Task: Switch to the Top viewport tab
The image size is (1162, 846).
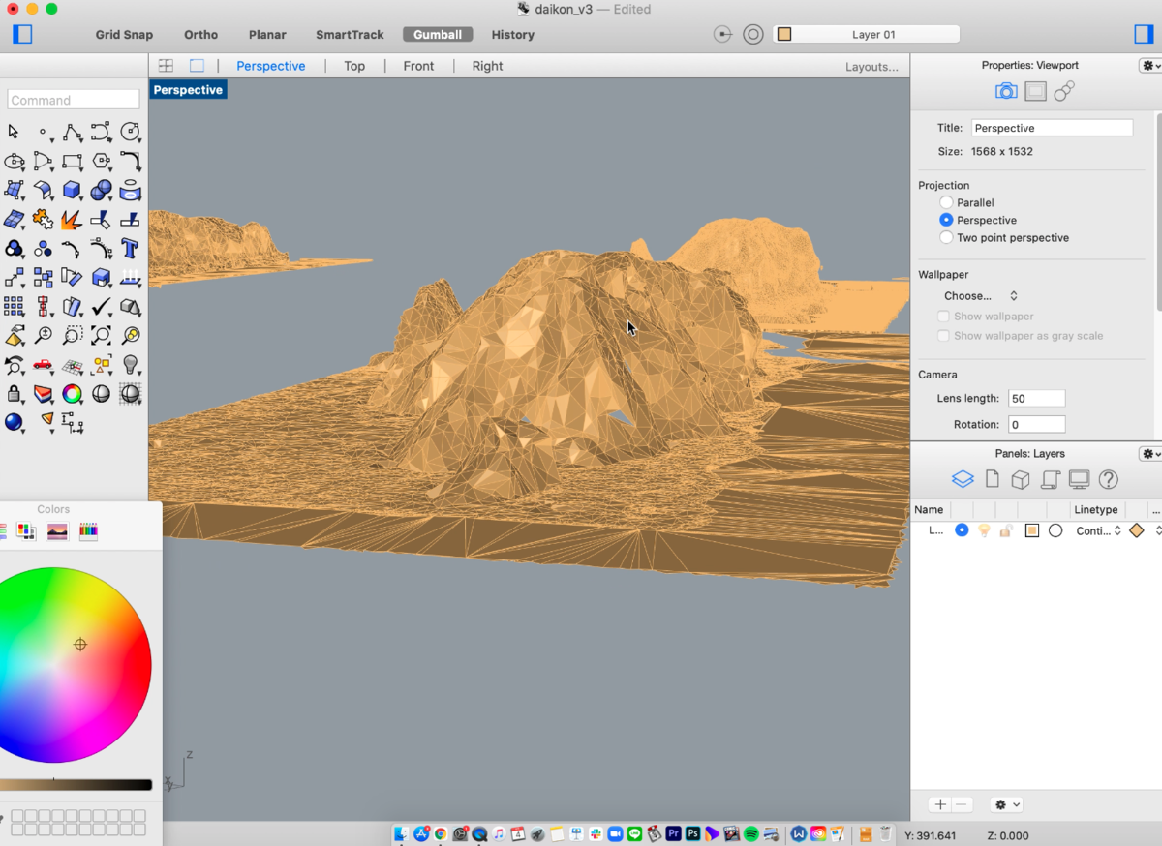Action: click(x=354, y=66)
